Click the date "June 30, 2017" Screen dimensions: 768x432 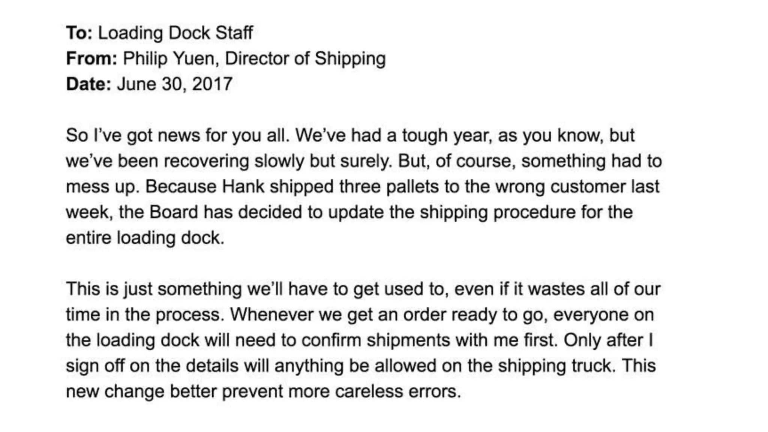tap(175, 84)
